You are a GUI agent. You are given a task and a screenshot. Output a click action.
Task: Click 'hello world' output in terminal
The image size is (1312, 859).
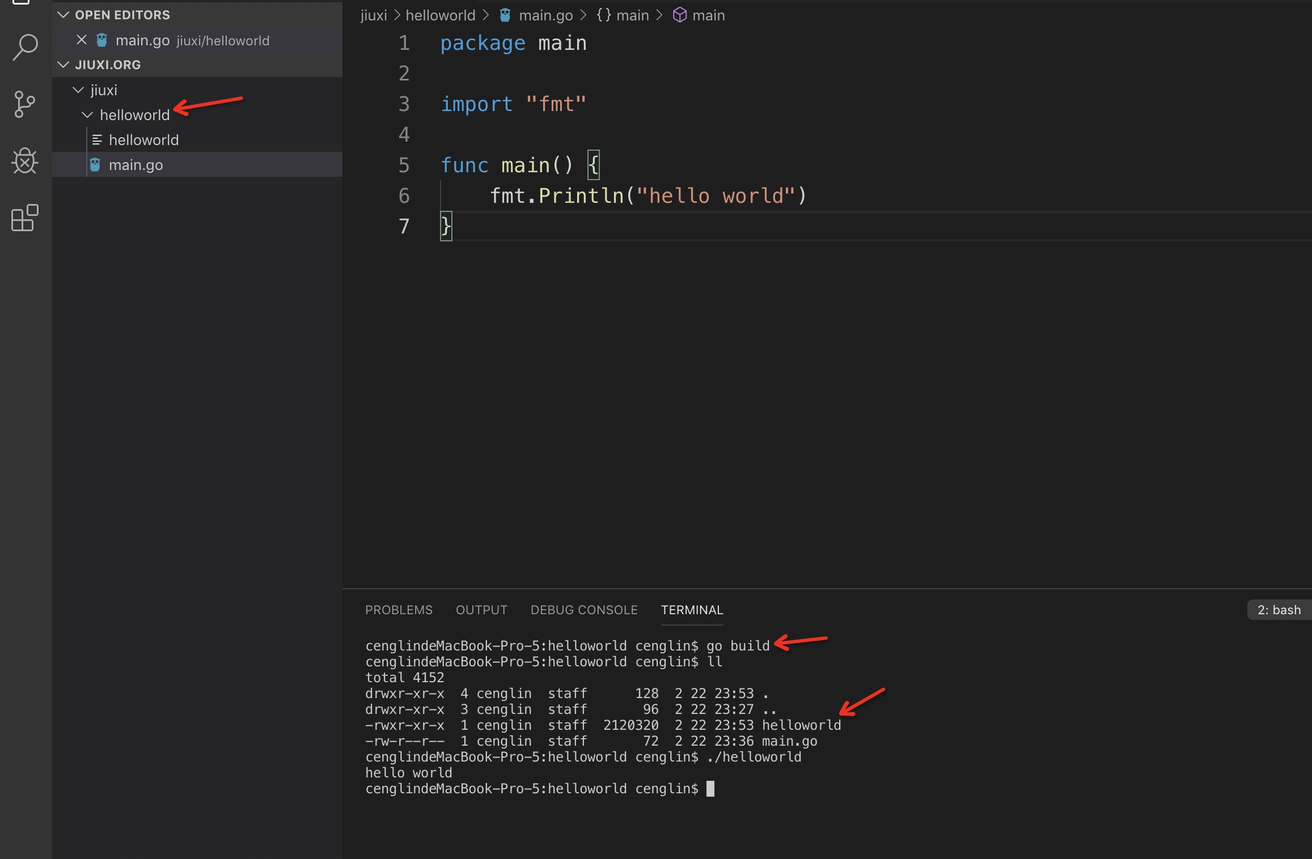[409, 773]
